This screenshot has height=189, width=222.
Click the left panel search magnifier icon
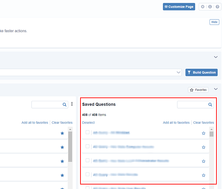pyautogui.click(x=65, y=104)
